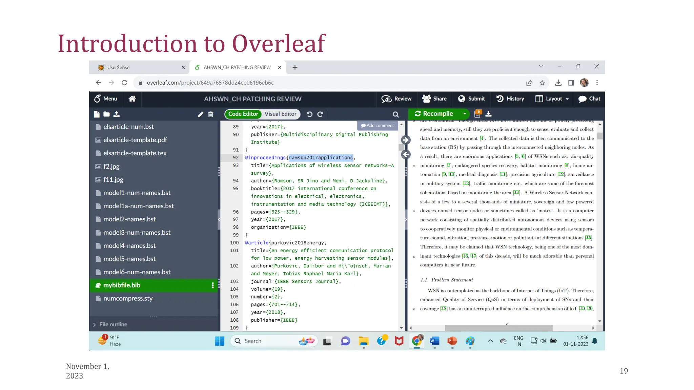Download PDF icon

489,114
